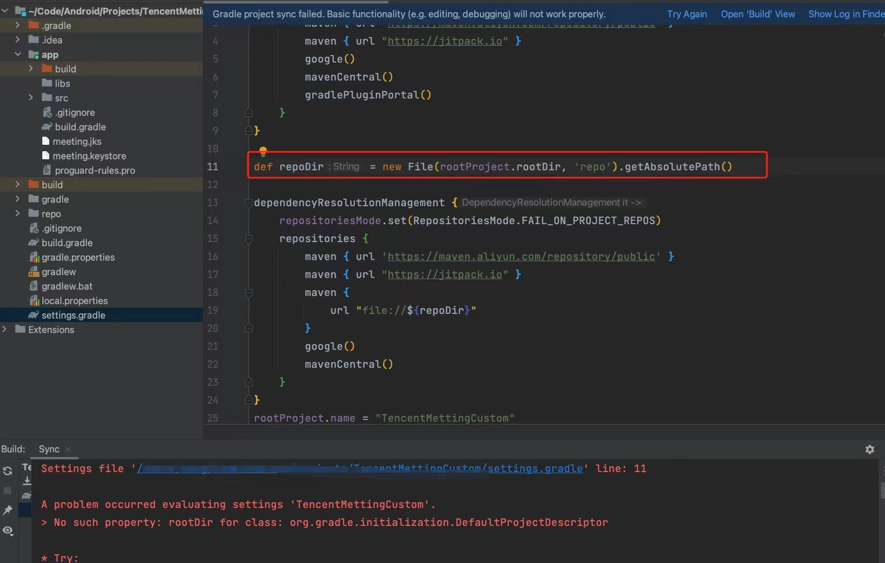The width and height of the screenshot is (885, 563).
Task: Click the yellow lightbulb intention icon
Action: (x=263, y=152)
